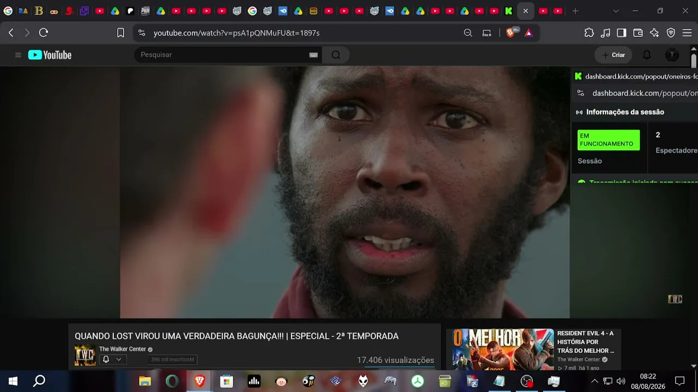
Task: Click the URL address bar text
Action: 237,33
